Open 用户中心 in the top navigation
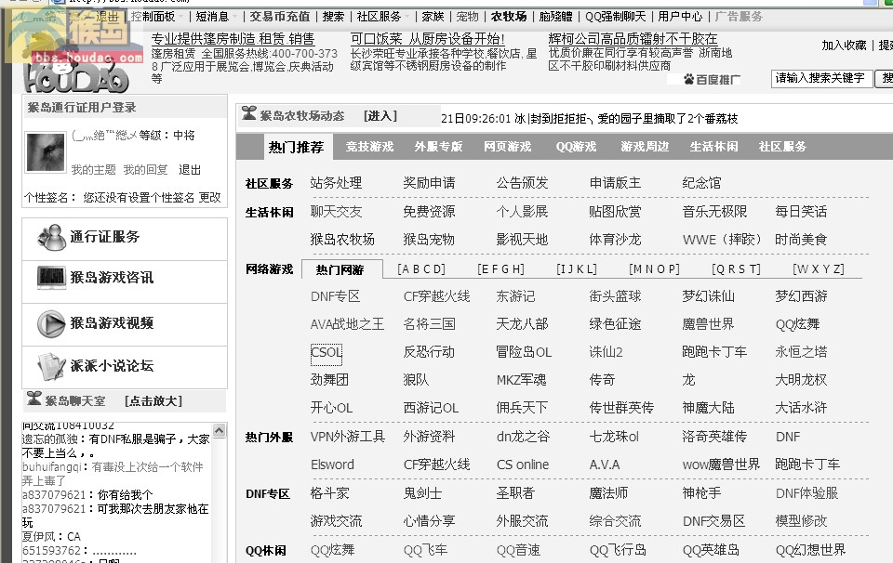This screenshot has height=563, width=893. tap(681, 17)
